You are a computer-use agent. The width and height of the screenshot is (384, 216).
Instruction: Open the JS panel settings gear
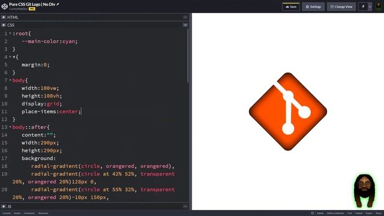tap(4, 206)
